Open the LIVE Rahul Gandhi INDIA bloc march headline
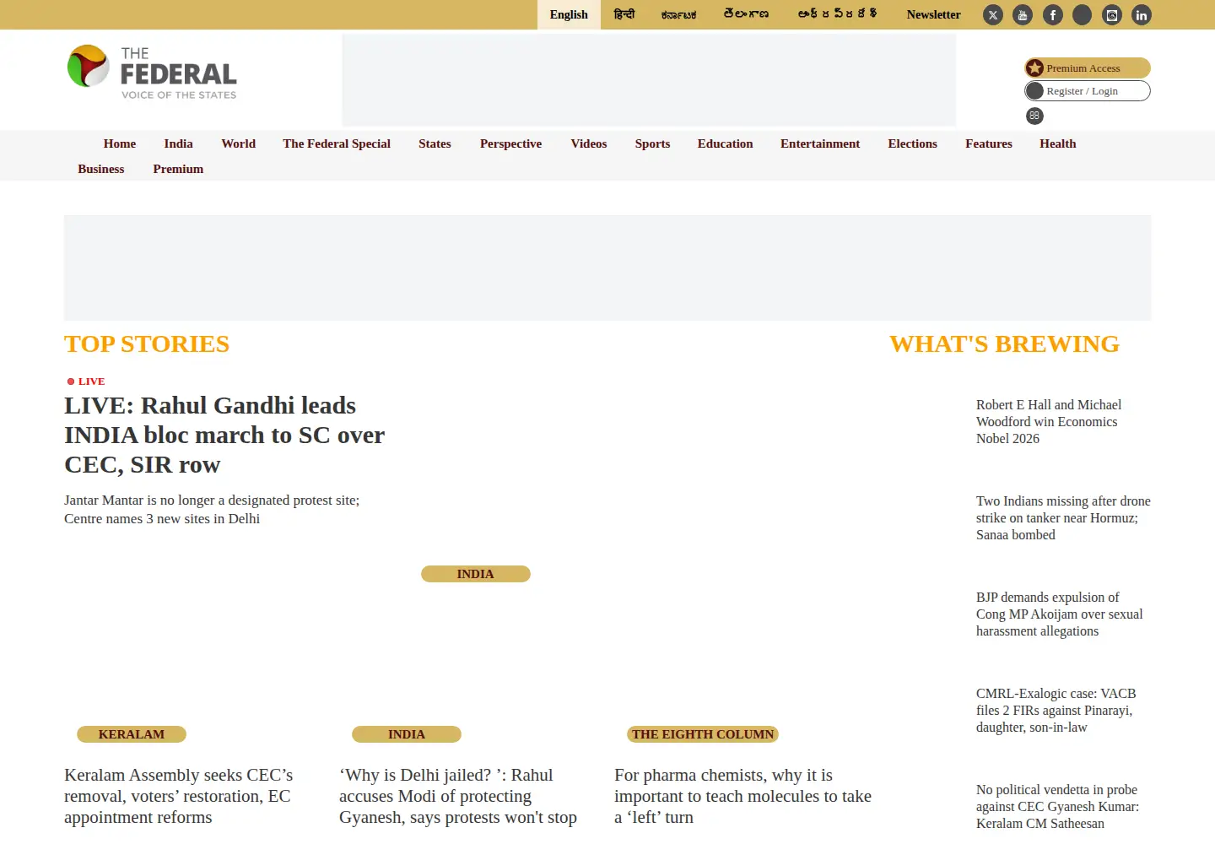This screenshot has width=1215, height=844. [224, 435]
